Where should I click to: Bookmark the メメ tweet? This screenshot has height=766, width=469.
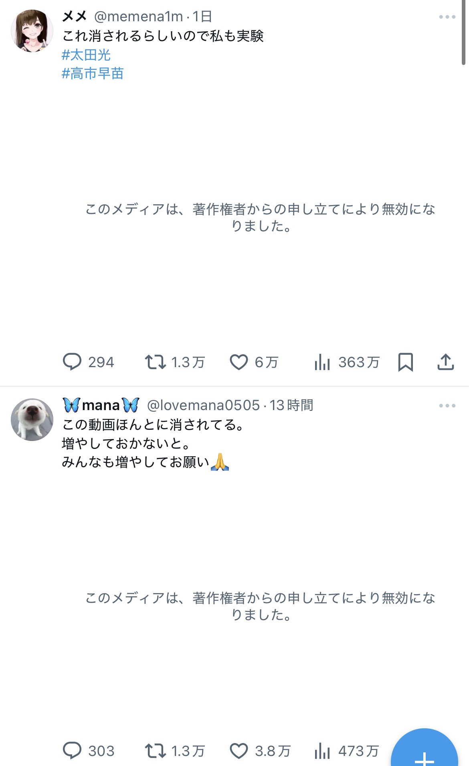coord(405,362)
